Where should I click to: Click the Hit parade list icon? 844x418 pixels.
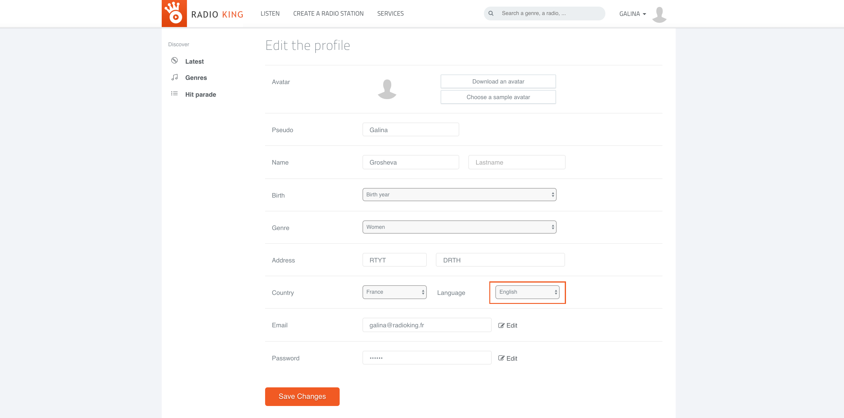click(174, 94)
